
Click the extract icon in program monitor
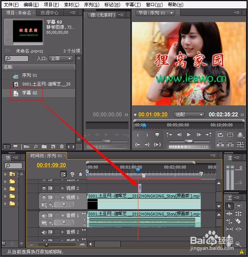pyautogui.click(x=230, y=144)
